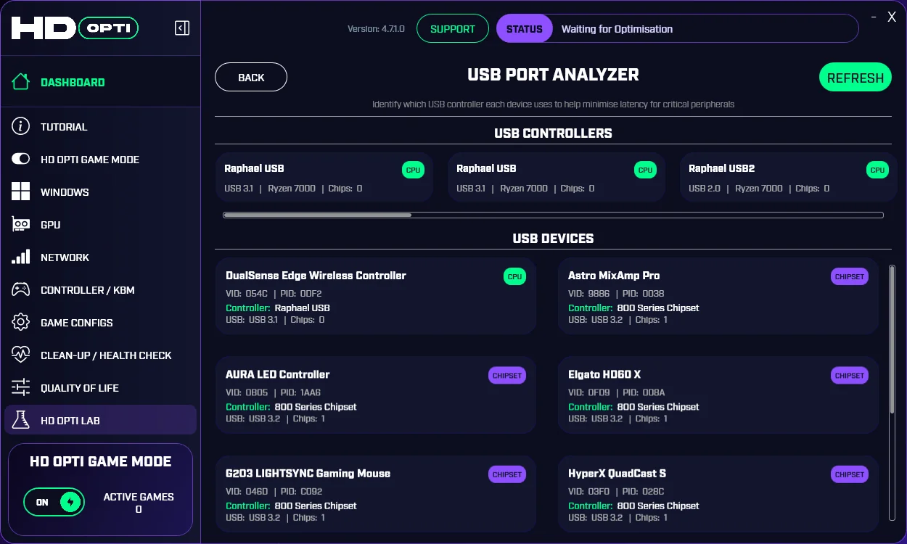Viewport: 907px width, 544px height.
Task: Select the Elgato HD60 X device name
Action: click(604, 374)
